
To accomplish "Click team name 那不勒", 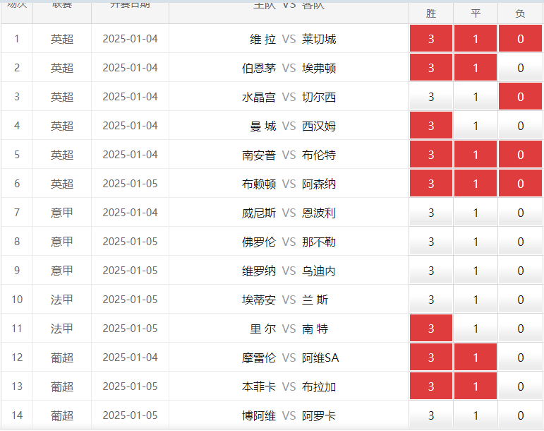I will point(319,242).
